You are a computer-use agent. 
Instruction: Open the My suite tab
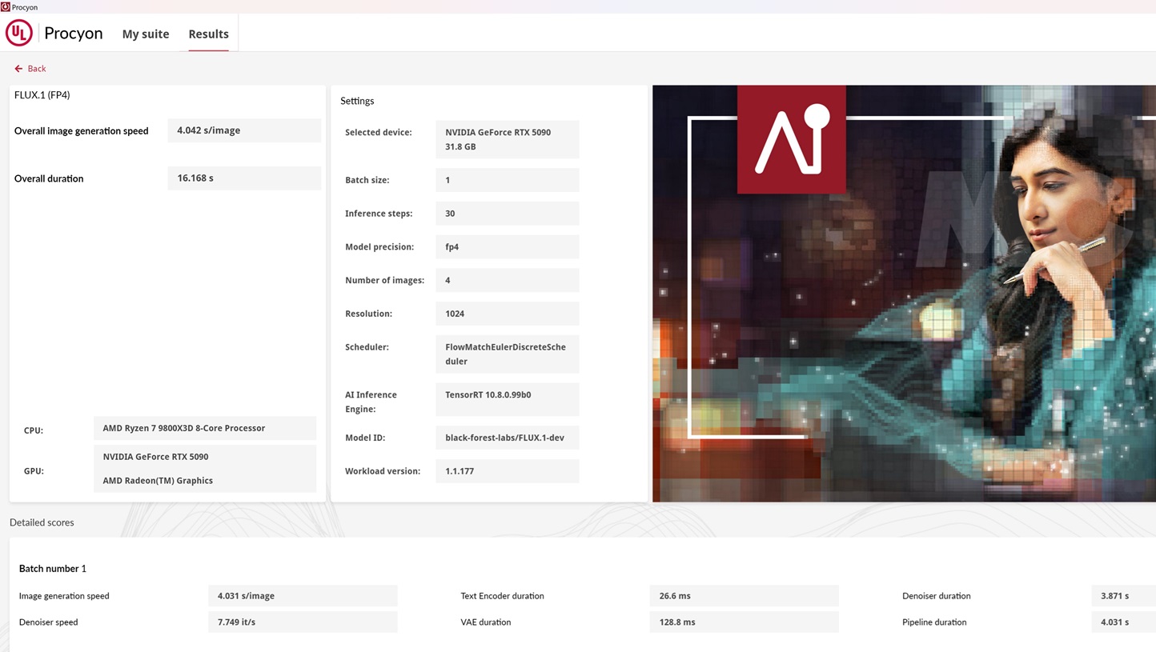(146, 34)
